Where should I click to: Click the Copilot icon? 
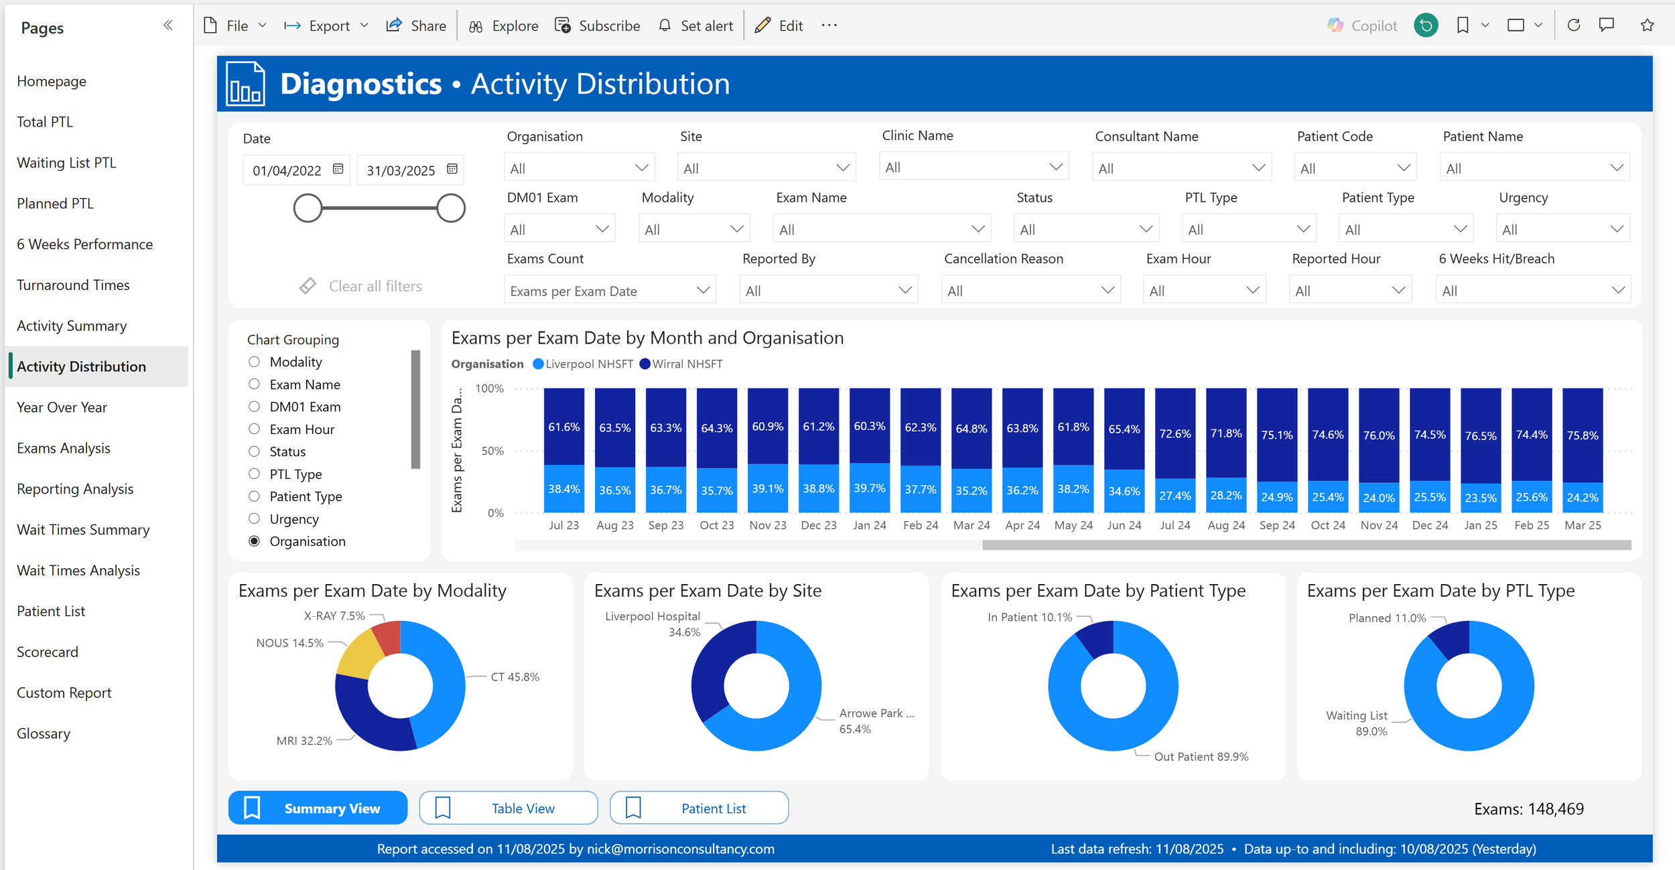coord(1335,25)
